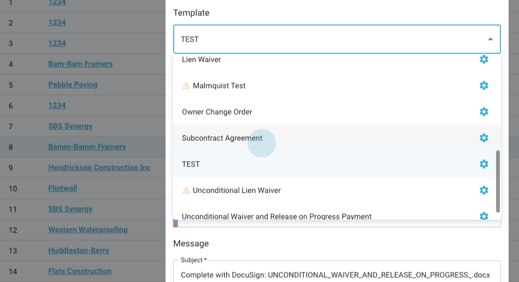Click warning icon beside Unconditional Lien Waiver
This screenshot has height=282, width=519.
point(186,190)
